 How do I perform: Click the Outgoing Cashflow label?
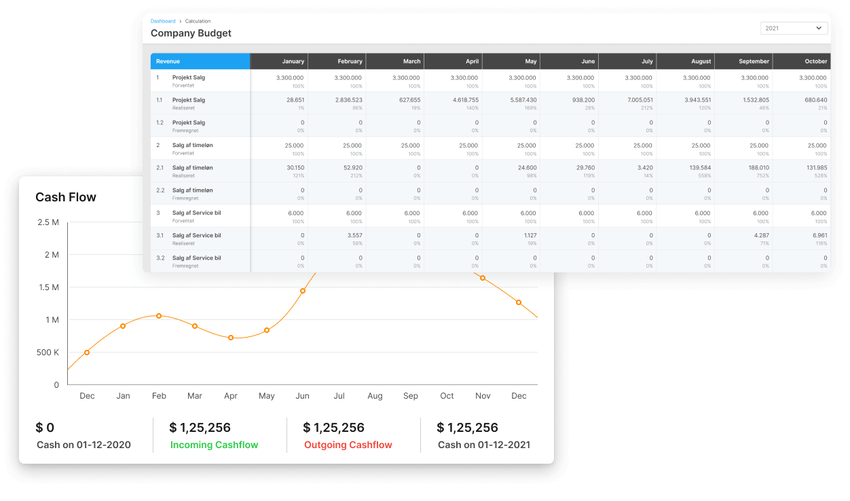(x=348, y=445)
